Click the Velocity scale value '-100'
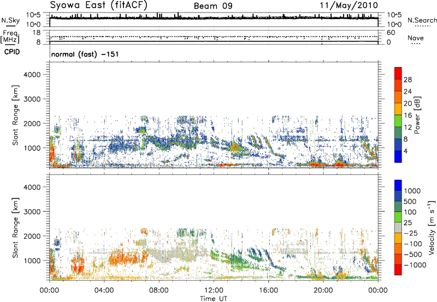 413,244
